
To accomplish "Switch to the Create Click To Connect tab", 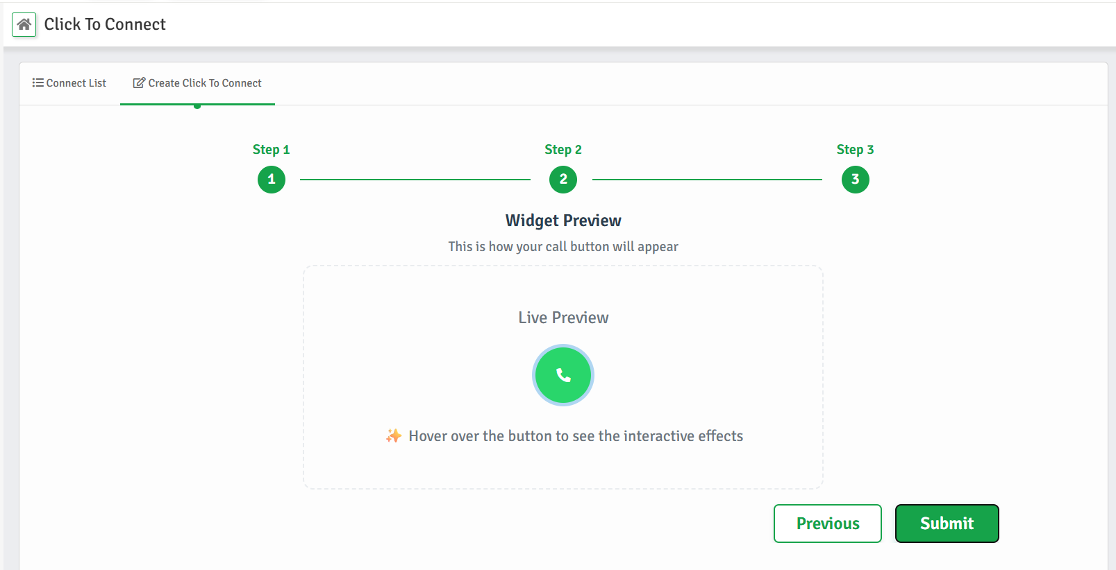I will tap(198, 83).
